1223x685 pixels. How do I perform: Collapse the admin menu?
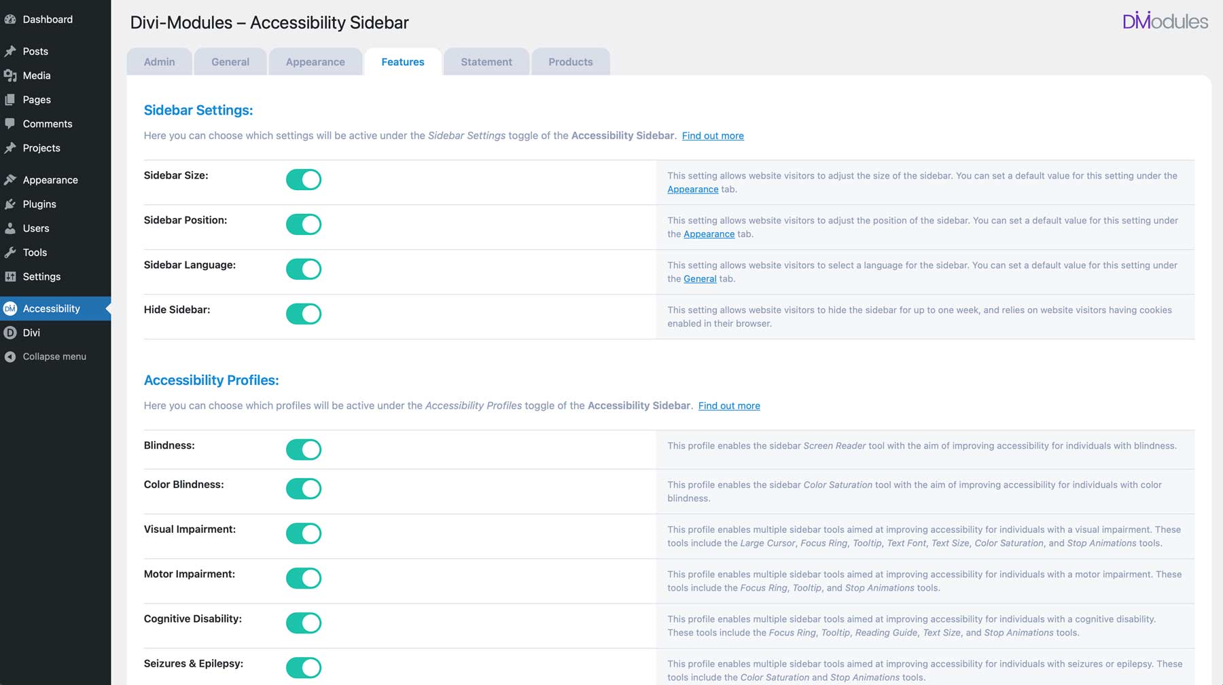point(54,356)
